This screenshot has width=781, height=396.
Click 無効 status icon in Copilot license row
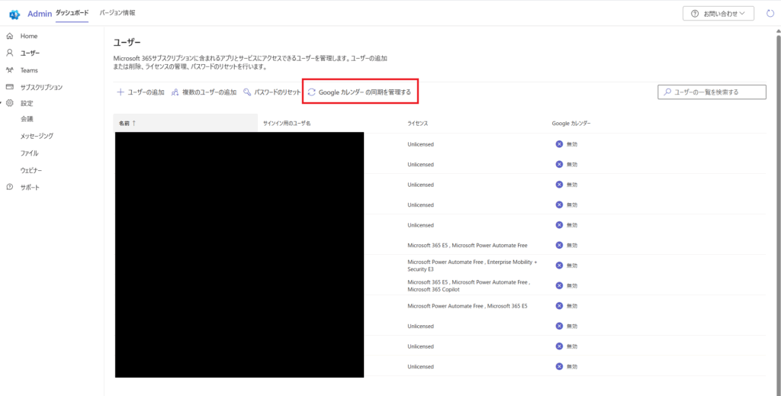pyautogui.click(x=559, y=285)
